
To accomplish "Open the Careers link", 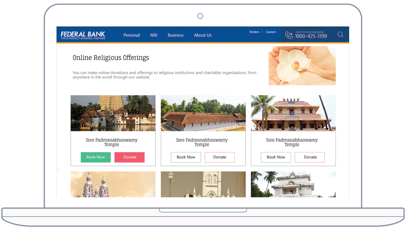I will 271,32.
